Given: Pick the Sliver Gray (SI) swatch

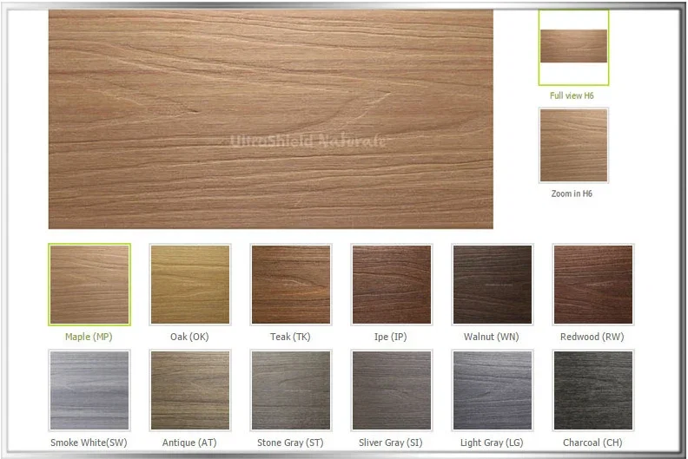Looking at the screenshot, I should 392,390.
